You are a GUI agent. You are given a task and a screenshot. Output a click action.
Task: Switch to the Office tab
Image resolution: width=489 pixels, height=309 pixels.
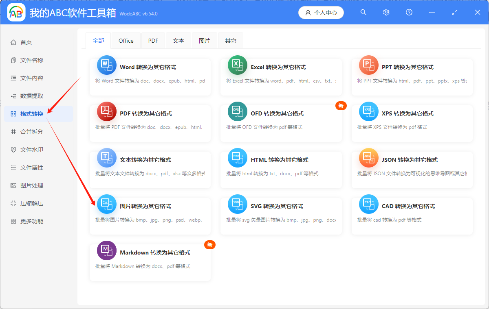[x=126, y=40]
